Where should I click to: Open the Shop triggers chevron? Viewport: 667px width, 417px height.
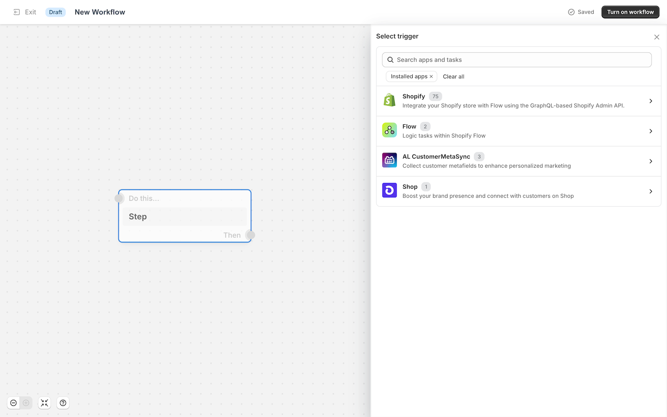pyautogui.click(x=650, y=191)
